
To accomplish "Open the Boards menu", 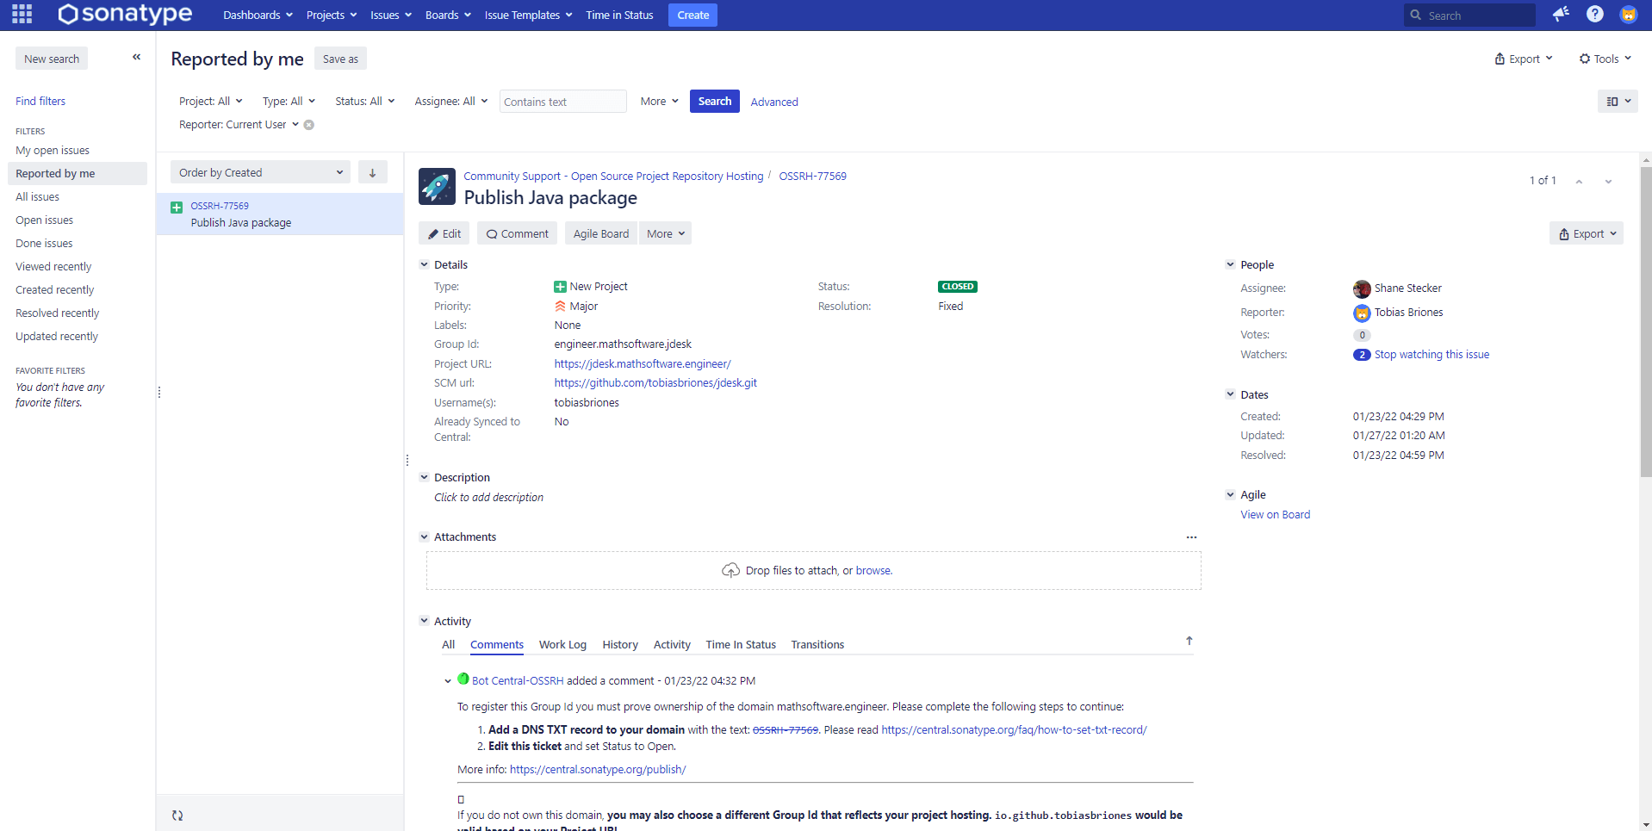I will tap(448, 15).
